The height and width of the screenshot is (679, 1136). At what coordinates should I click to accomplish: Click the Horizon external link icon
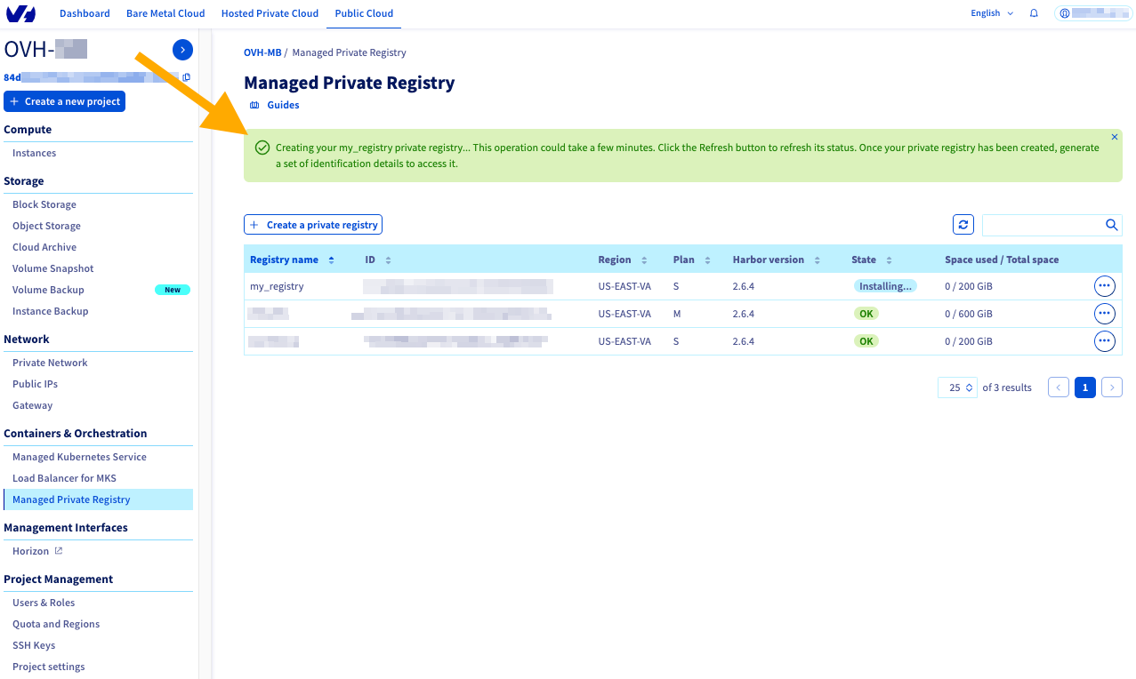coord(59,551)
